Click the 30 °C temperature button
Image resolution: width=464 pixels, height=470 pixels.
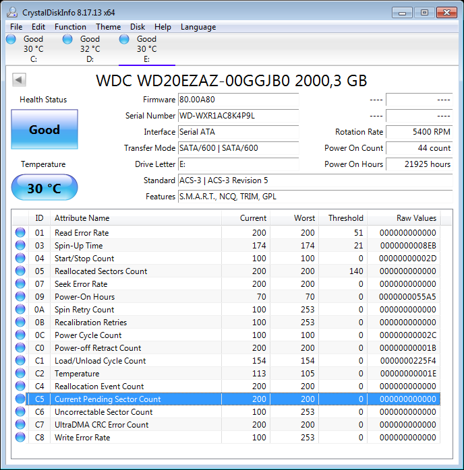tap(45, 187)
